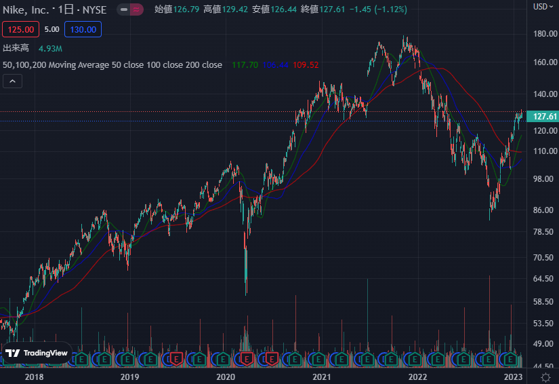
Task: Click red earnings marker for June 2019
Action: pos(176,359)
